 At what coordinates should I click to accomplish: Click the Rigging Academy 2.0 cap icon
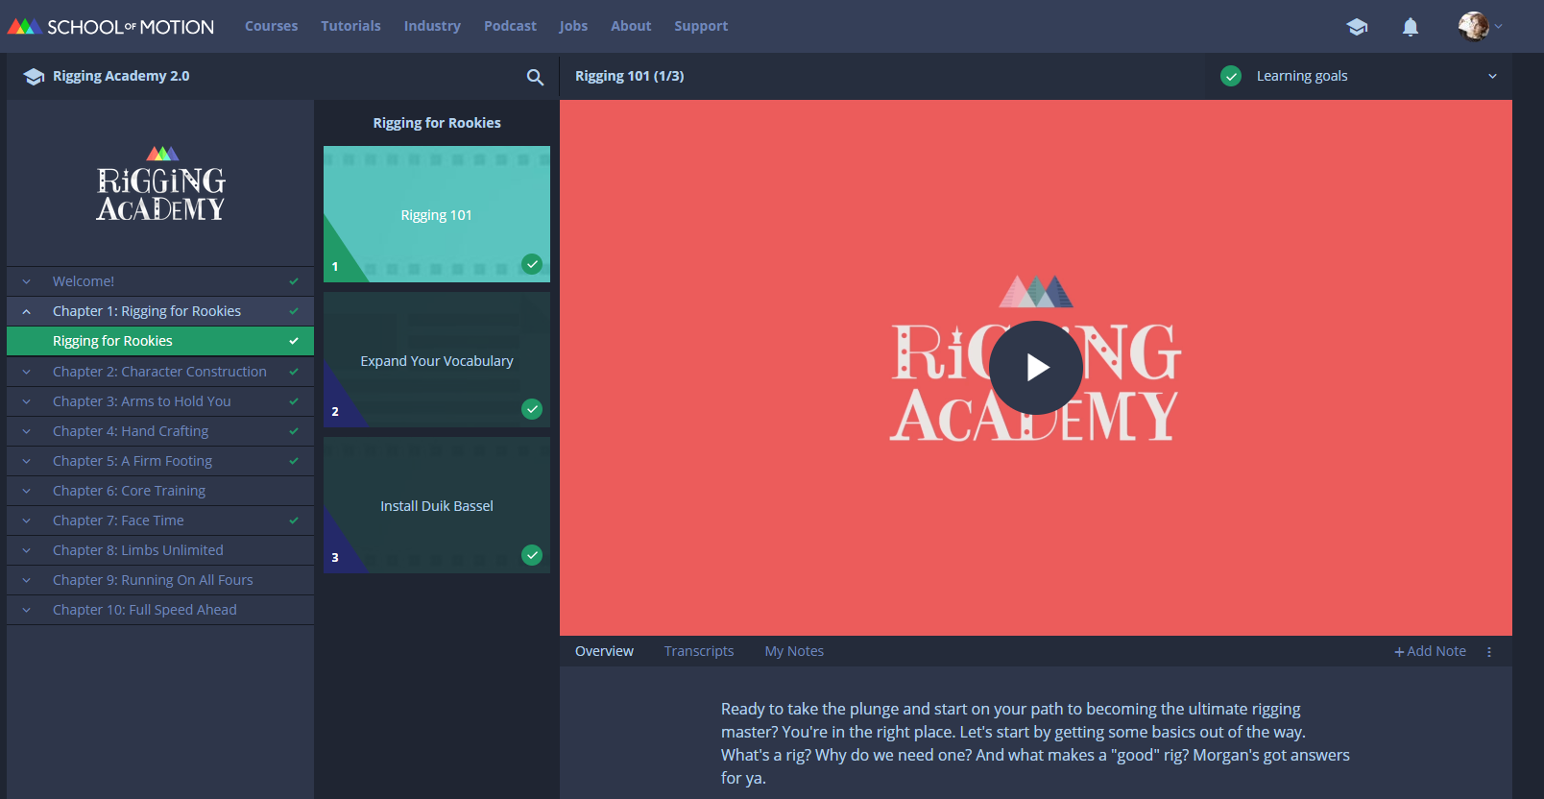(34, 77)
